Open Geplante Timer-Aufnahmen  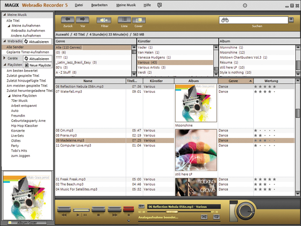[28, 52]
